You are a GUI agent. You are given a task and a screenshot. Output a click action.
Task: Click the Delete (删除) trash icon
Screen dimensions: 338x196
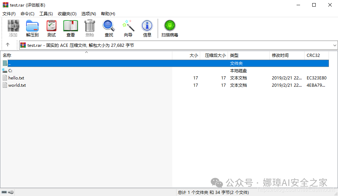coord(90,26)
